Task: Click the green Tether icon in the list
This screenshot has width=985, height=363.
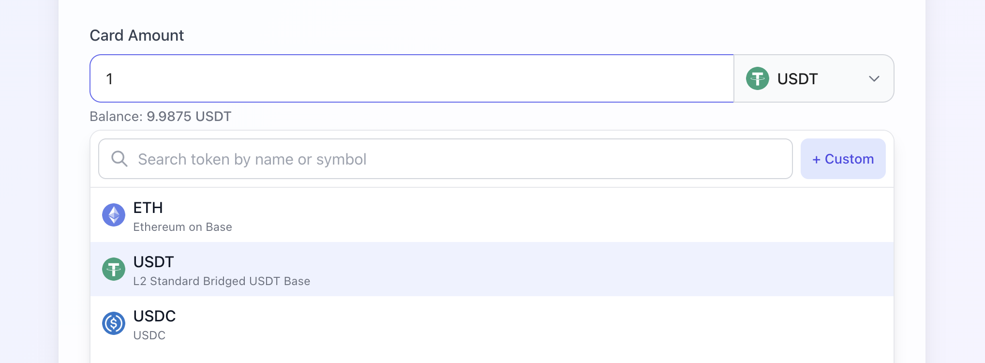Action: pos(114,269)
